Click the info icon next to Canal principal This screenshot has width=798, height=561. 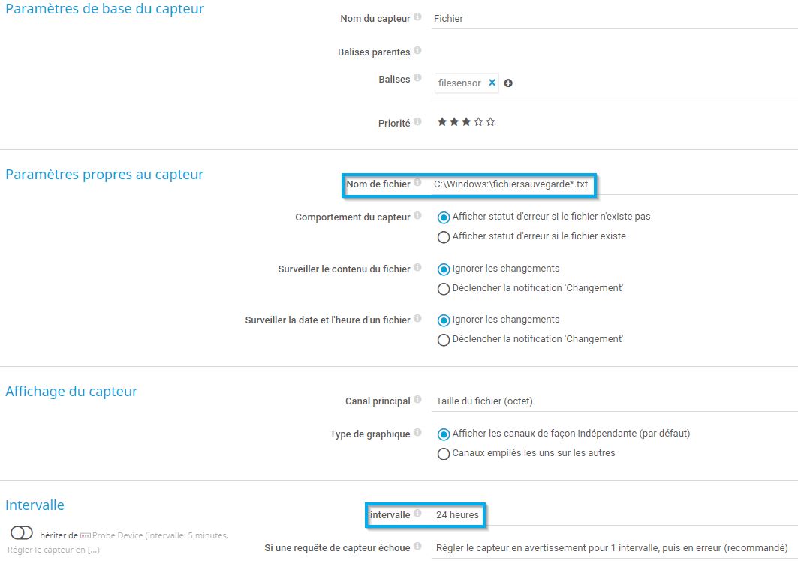coord(417,400)
